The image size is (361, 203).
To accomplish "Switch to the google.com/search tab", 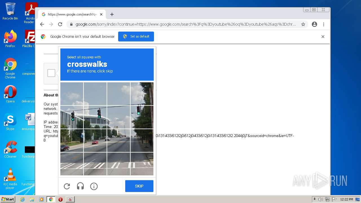I will tap(72, 14).
